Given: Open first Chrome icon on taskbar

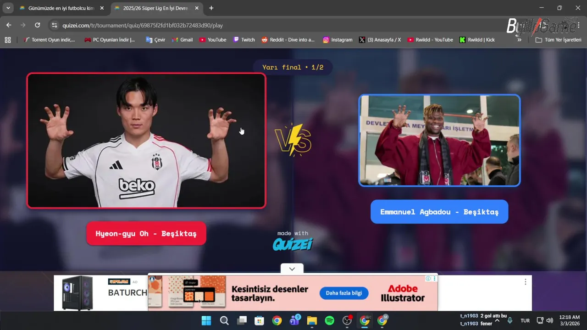Looking at the screenshot, I should coord(277,321).
